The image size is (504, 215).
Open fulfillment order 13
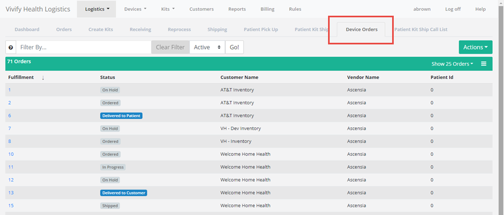coord(11,193)
